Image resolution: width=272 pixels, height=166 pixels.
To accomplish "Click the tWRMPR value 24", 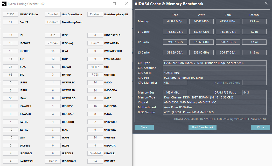I will coord(95,161).
